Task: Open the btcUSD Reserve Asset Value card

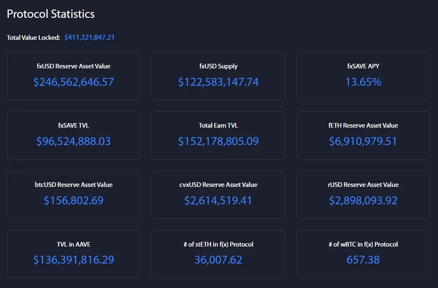Action: click(x=73, y=194)
